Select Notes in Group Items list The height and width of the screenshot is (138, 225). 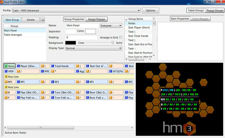pos(139,23)
